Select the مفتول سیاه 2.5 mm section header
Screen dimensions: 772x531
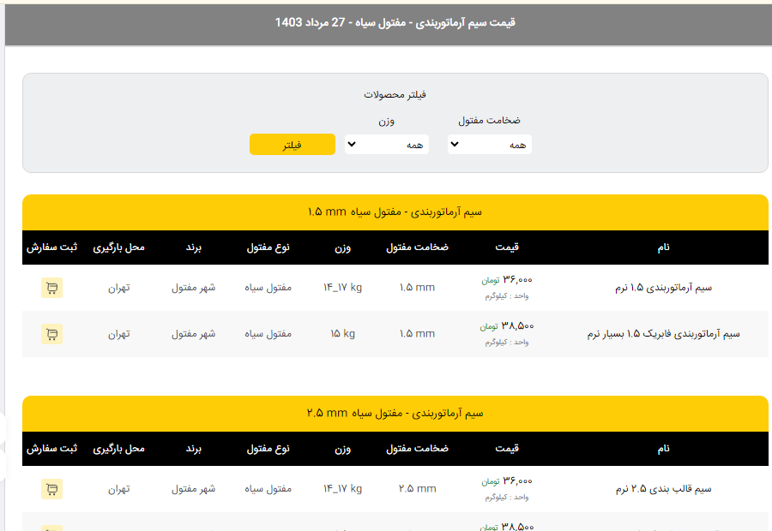pyautogui.click(x=395, y=413)
